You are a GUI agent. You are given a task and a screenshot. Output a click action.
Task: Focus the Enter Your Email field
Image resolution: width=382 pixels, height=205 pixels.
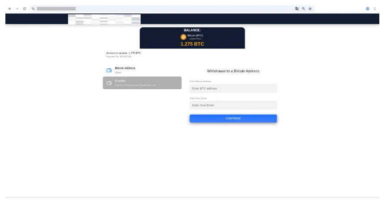(x=233, y=105)
